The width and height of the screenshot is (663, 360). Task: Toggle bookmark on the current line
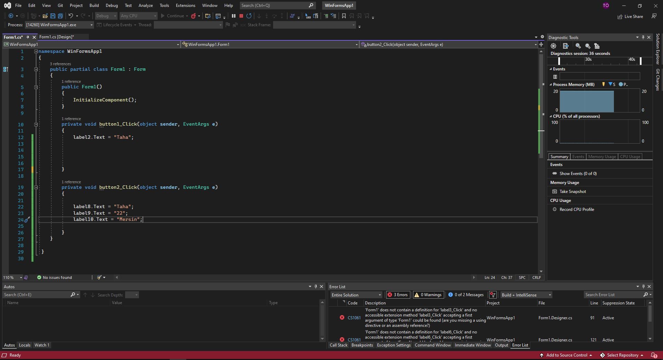click(344, 16)
